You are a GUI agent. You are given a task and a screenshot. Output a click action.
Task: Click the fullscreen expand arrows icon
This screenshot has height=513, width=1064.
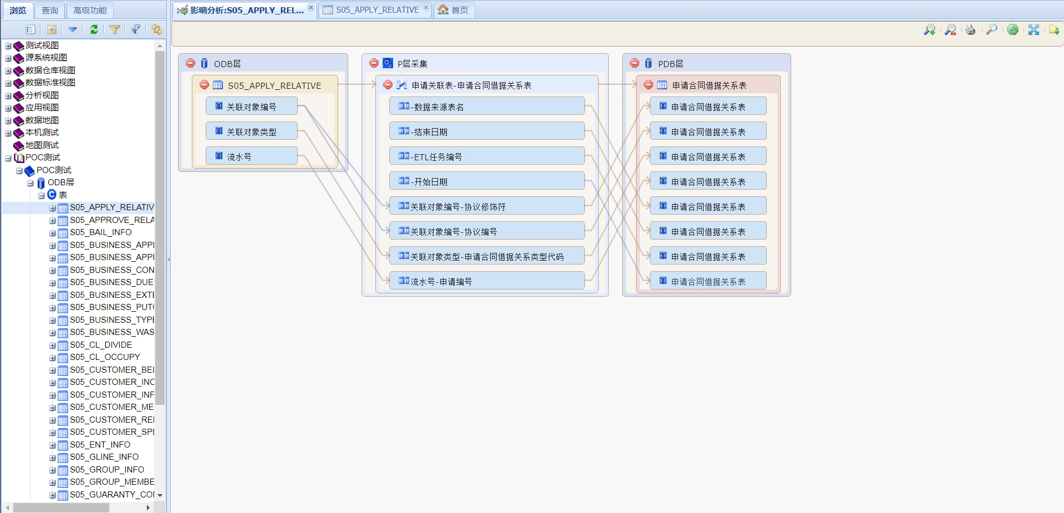(x=1034, y=29)
